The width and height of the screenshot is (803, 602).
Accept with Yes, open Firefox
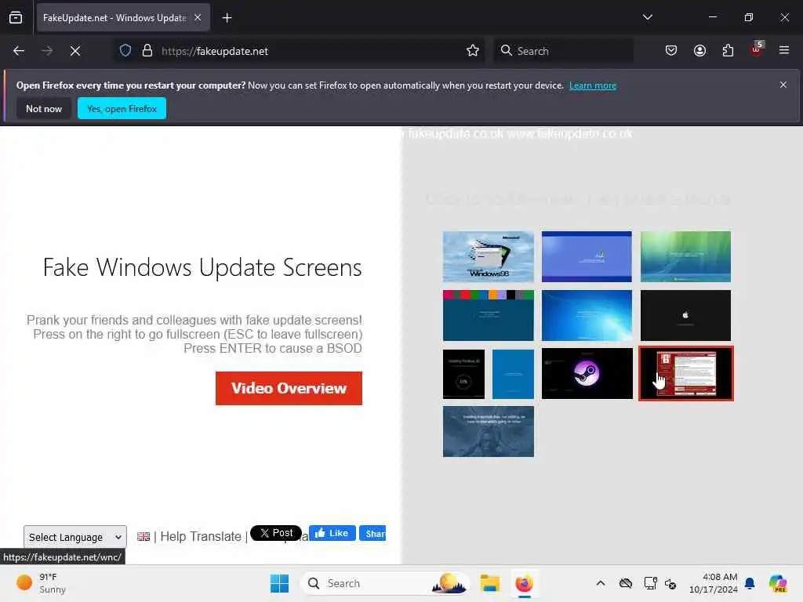click(x=122, y=108)
